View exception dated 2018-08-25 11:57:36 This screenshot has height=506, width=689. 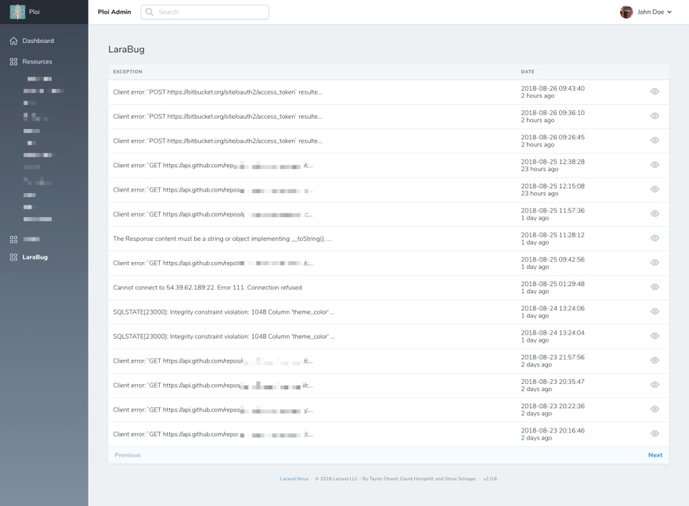tap(655, 214)
